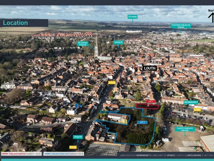This screenshot has width=214, height=161.
Task: Click the black LOUTH town label
Action: click(x=150, y=68)
